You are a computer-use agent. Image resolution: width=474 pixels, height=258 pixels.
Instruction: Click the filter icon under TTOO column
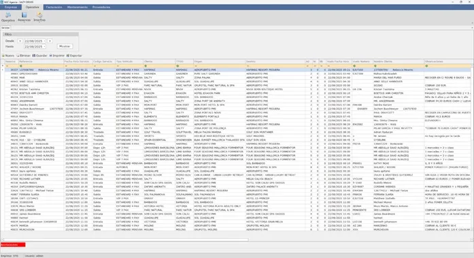point(177,65)
